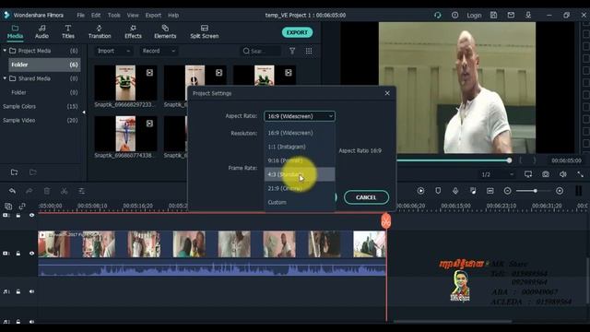Screen dimensions: 590x332
Task: Open the Edit menu
Action: click(96, 15)
